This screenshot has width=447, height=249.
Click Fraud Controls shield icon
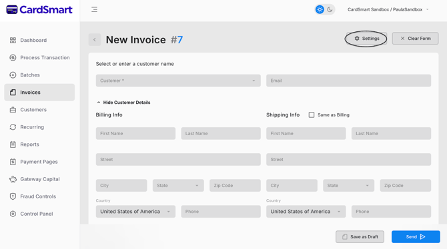(13, 196)
